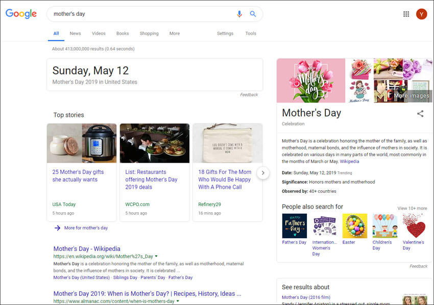The image size is (434, 305).
Task: Expand Wikipedia result URL dropdown arrow
Action: tap(156, 257)
